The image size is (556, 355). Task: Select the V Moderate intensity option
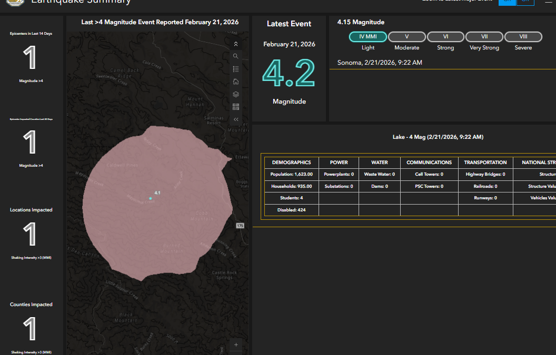(406, 37)
